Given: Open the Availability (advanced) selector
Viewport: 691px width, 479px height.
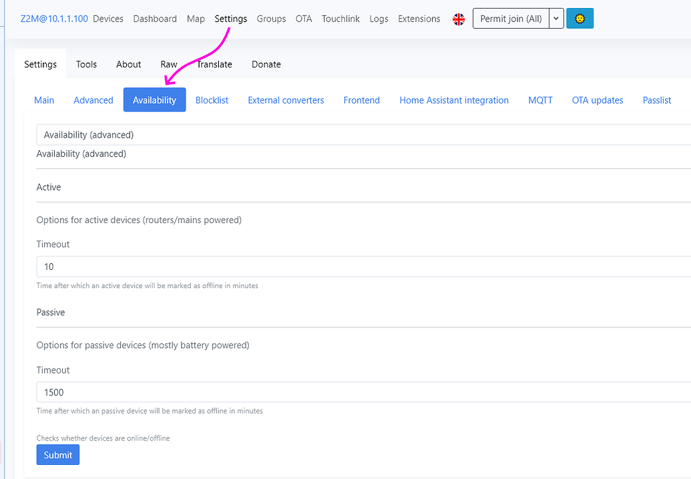Looking at the screenshot, I should [x=267, y=134].
